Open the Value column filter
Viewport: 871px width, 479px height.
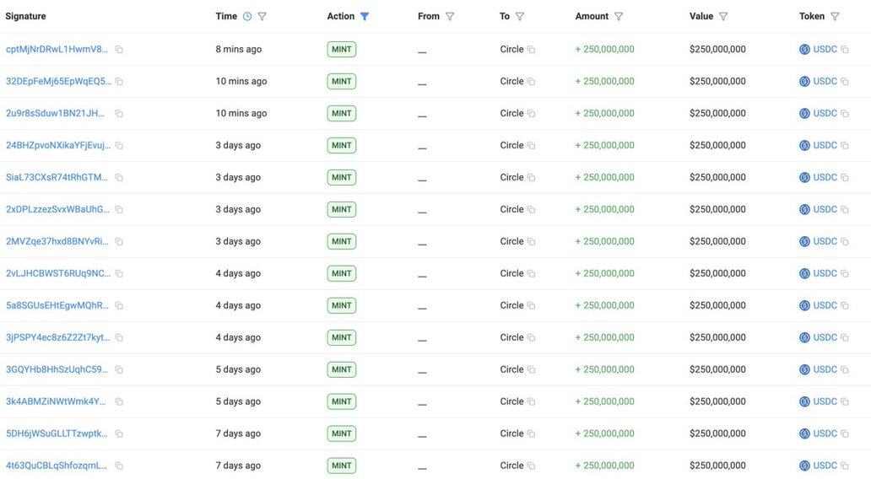pyautogui.click(x=723, y=16)
